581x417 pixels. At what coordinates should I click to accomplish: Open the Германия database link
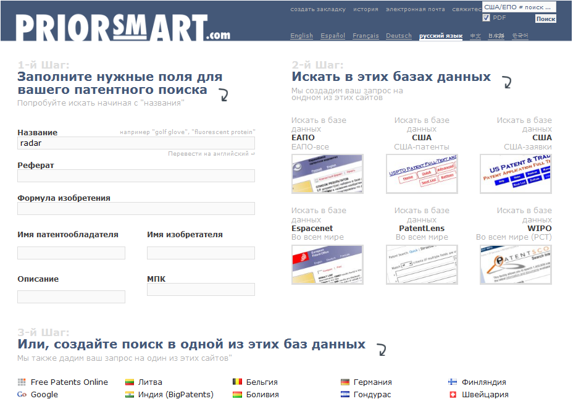tap(373, 382)
